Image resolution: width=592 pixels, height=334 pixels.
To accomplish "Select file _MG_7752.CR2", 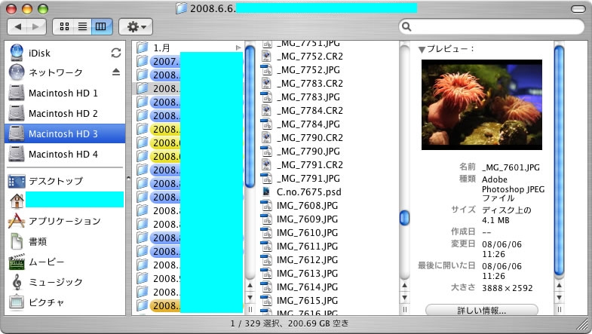I will [x=310, y=57].
